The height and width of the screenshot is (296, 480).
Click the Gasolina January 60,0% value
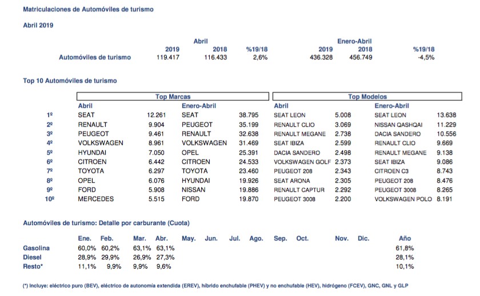click(87, 248)
